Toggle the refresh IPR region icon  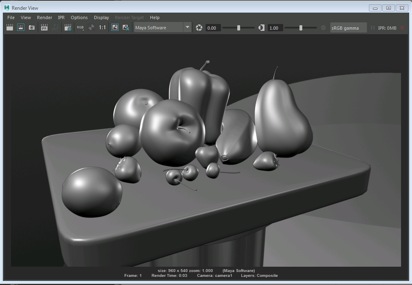pyautogui.click(x=55, y=27)
